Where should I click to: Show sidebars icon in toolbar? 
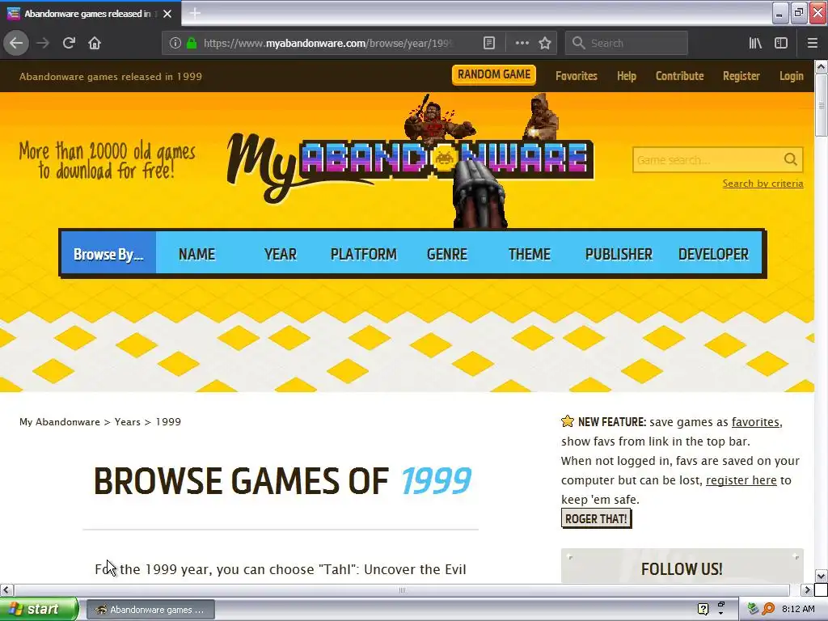781,44
